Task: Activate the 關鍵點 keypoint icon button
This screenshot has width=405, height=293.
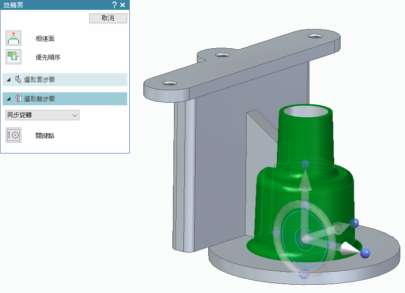Action: tap(14, 135)
